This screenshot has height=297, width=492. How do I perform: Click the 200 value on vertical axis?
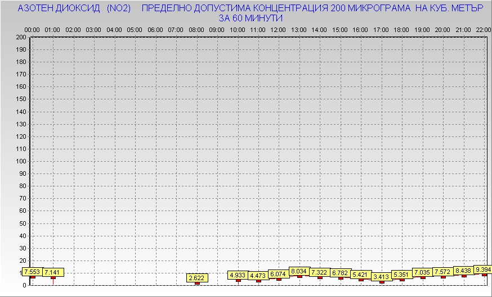click(21, 37)
